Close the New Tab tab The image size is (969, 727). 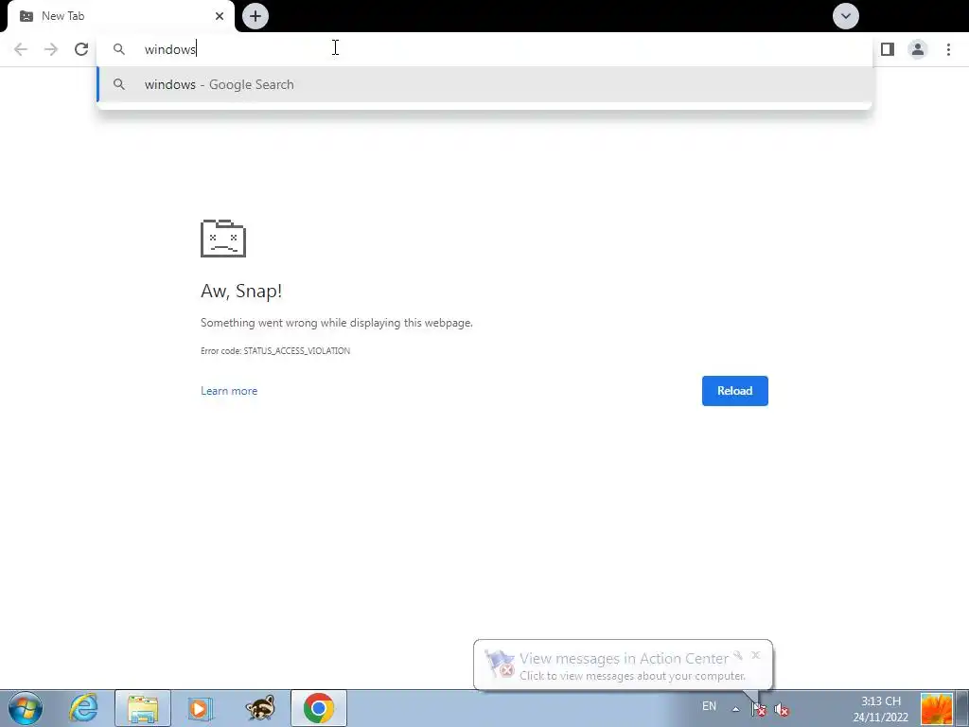coord(220,16)
